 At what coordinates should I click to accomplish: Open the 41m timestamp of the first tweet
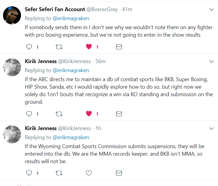point(127,10)
